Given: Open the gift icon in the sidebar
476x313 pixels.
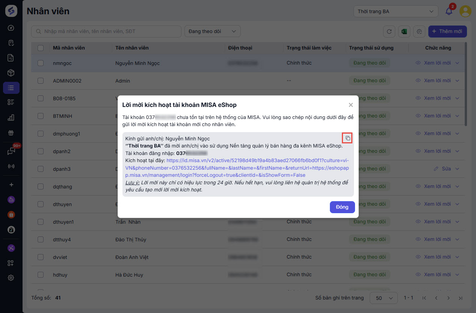Looking at the screenshot, I should coord(11,133).
